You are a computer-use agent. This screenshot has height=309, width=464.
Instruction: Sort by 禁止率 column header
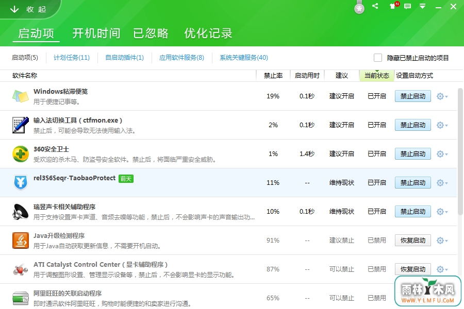click(273, 76)
